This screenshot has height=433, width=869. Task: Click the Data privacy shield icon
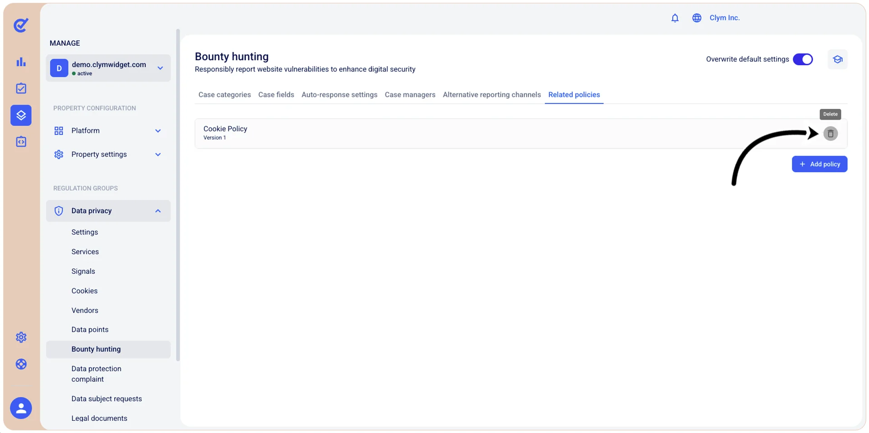[58, 211]
